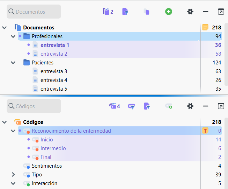Toggle activation dot of Profesionales folder
Screen dimensions: 228x189
(20, 36)
